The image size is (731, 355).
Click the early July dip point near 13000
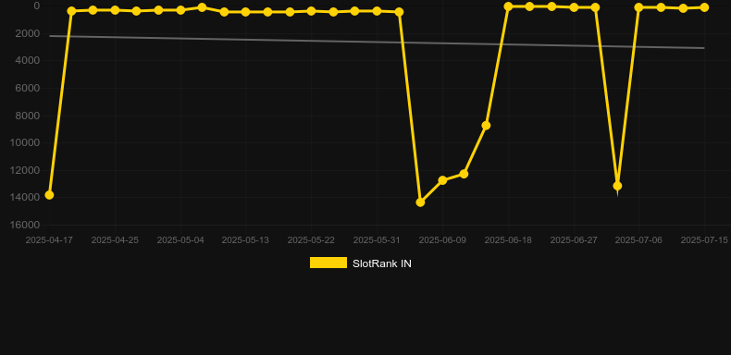[617, 186]
